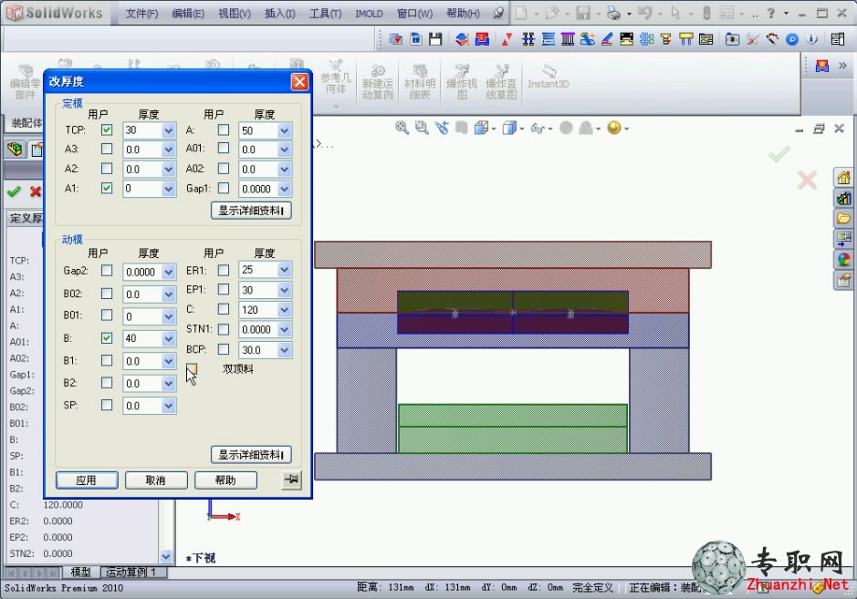Open the TCP thickness dropdown
The image size is (857, 599).
(168, 130)
